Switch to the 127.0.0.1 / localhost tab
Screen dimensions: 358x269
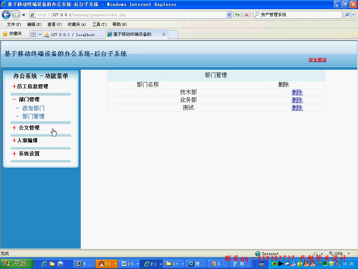74,35
